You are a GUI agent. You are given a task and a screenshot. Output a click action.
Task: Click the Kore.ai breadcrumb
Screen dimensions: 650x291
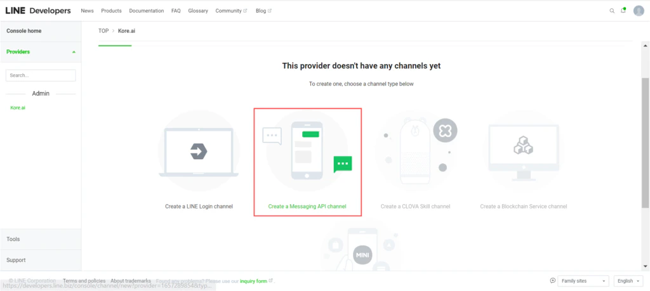[x=126, y=31]
